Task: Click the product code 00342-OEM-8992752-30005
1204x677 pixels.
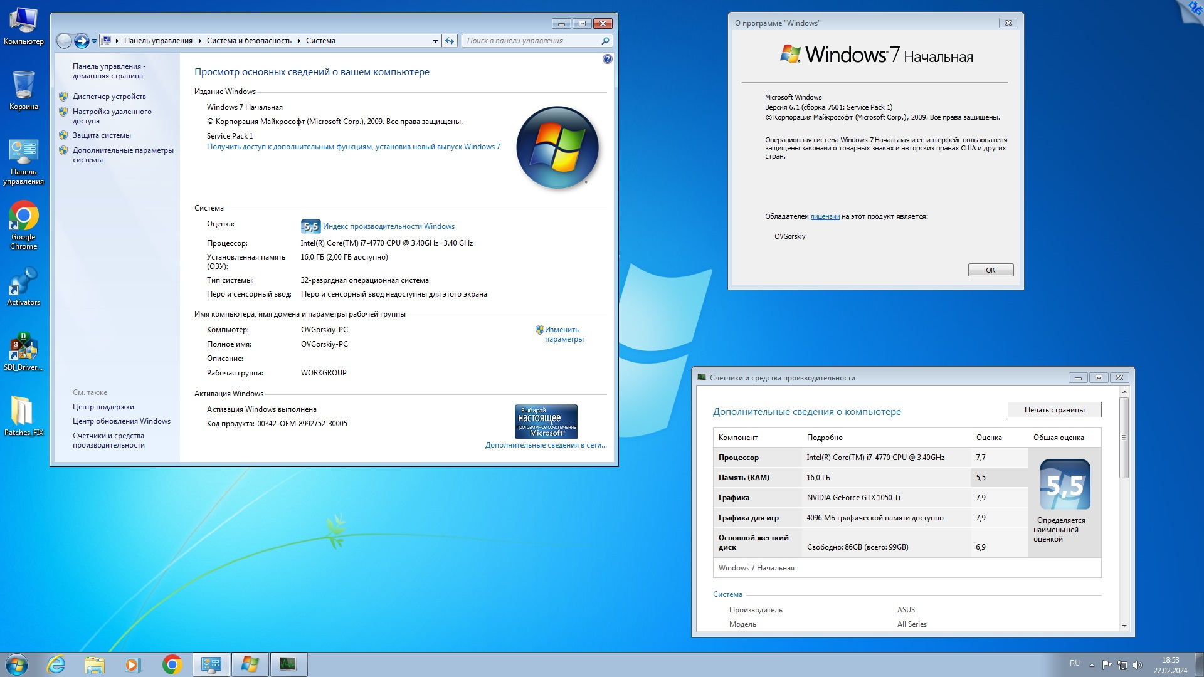Action: (x=302, y=424)
